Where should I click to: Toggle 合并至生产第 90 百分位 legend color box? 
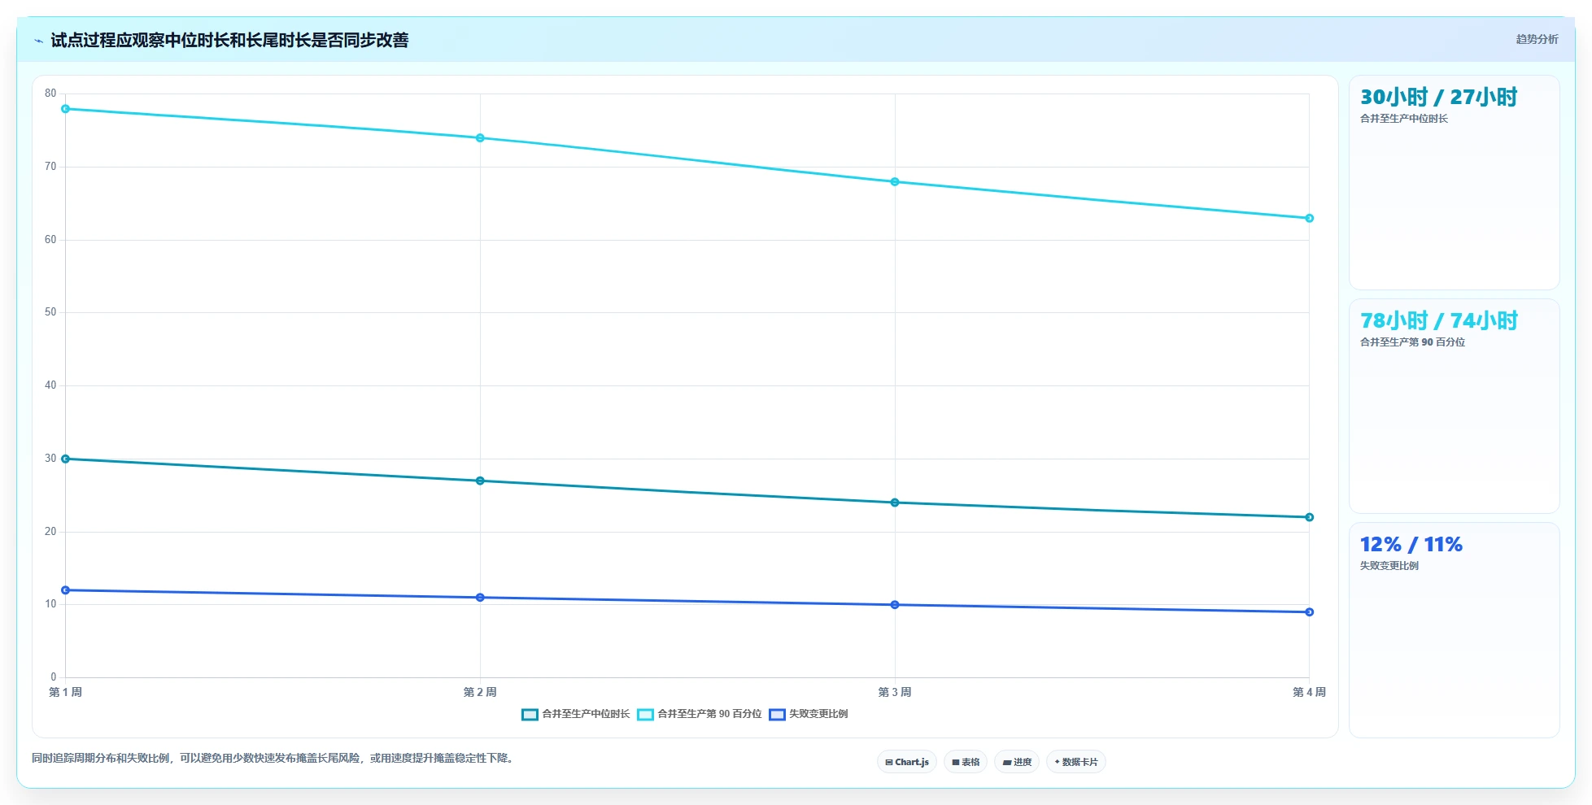[645, 715]
